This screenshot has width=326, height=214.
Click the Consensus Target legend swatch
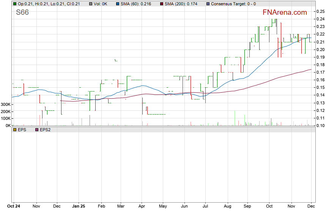click(x=208, y=4)
